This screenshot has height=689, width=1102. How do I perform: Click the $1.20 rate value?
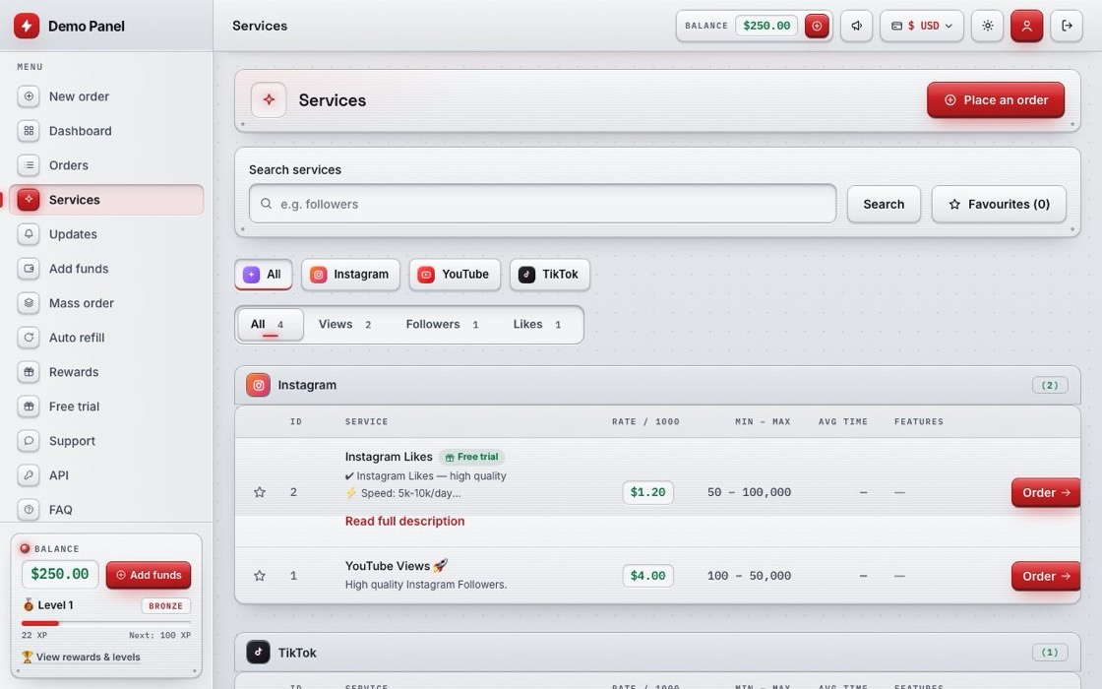[x=648, y=492]
